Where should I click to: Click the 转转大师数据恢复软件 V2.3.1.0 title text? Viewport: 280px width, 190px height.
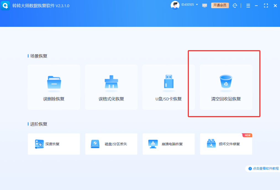(41, 6)
